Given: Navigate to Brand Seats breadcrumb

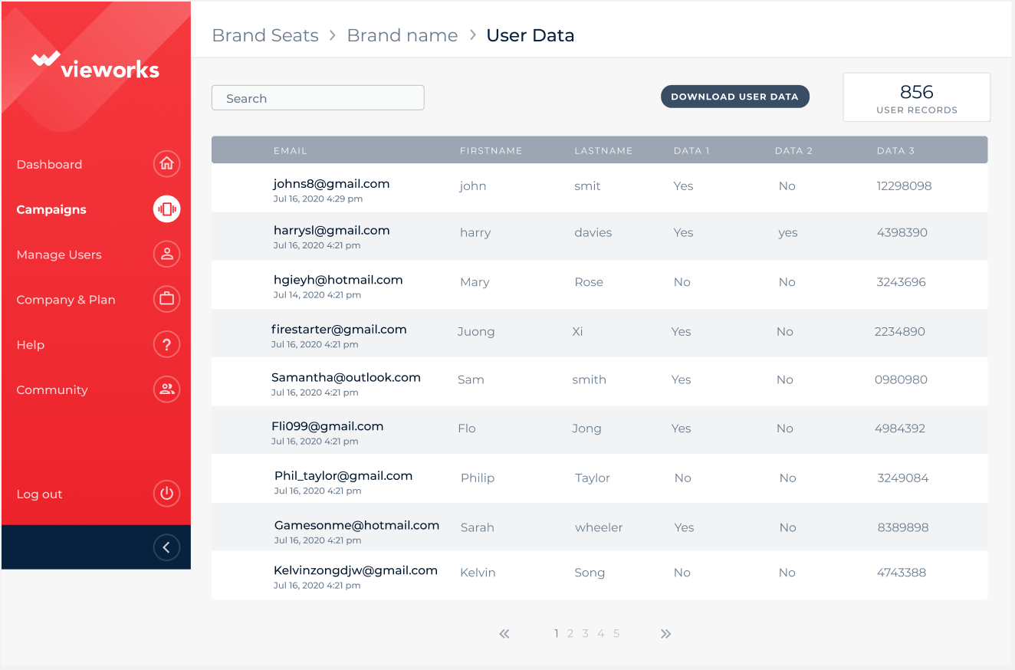Looking at the screenshot, I should 265,35.
